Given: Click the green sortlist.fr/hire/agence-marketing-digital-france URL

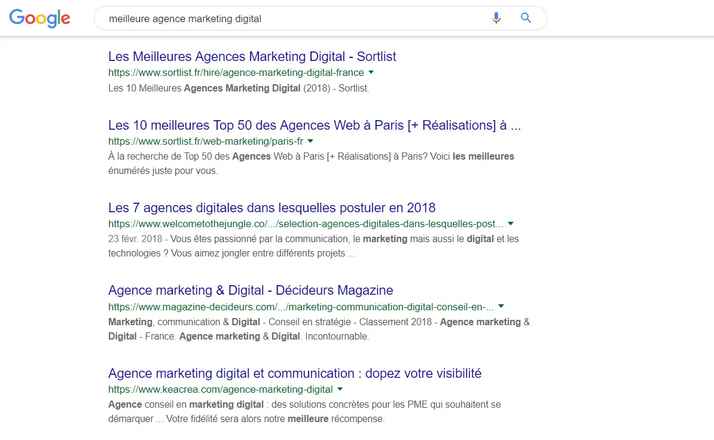Looking at the screenshot, I should [236, 73].
